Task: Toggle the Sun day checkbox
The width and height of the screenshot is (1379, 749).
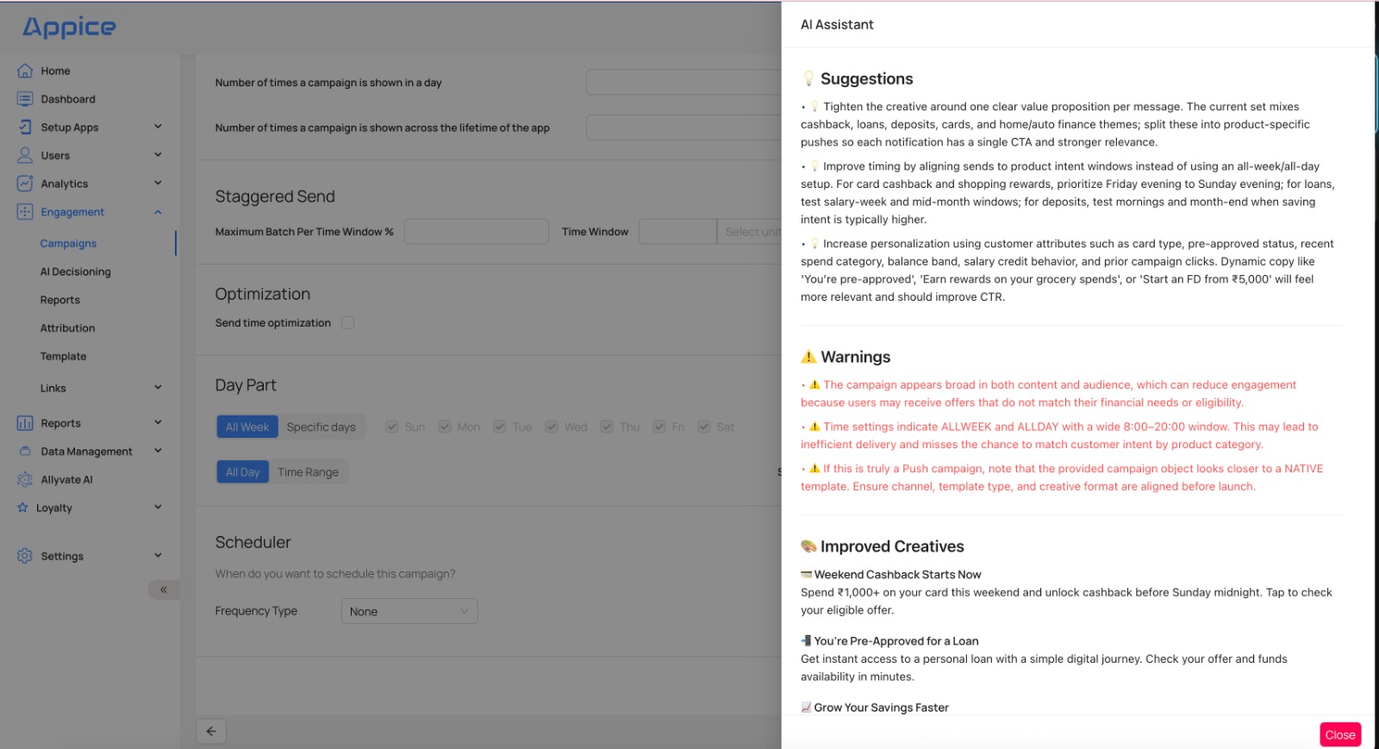Action: click(392, 427)
